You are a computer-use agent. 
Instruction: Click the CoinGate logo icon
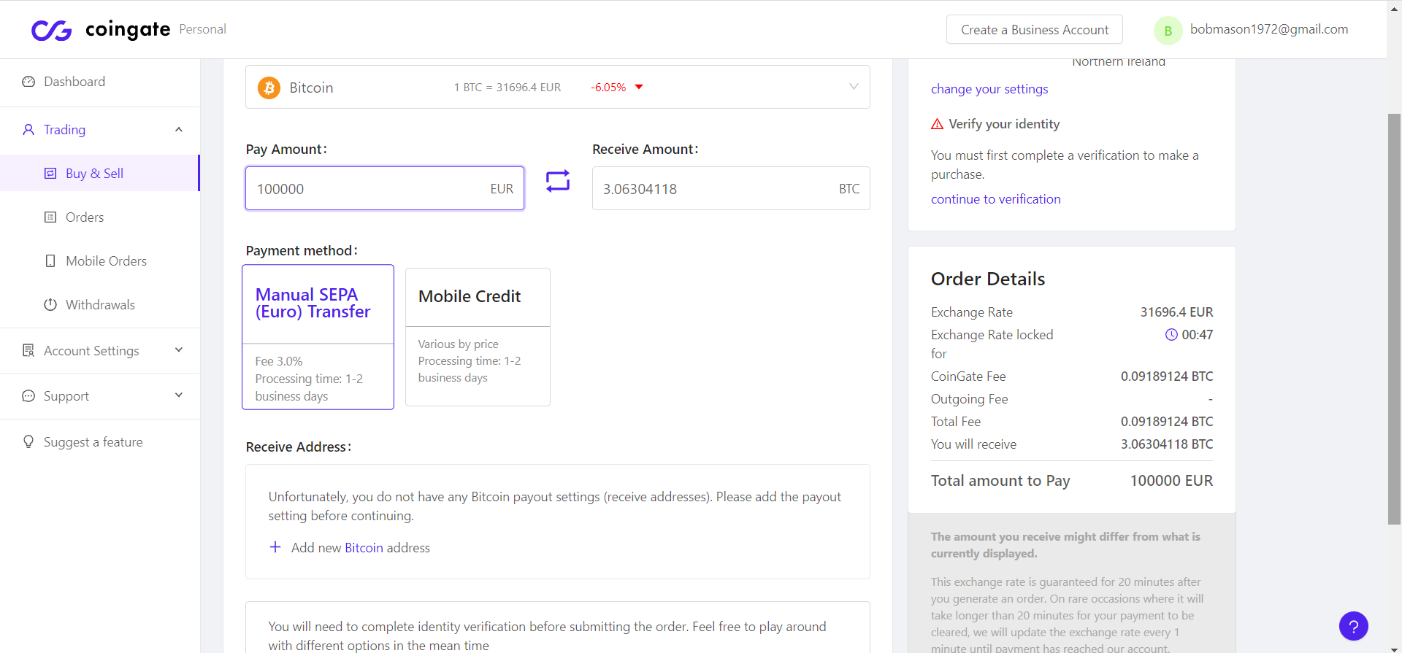(51, 30)
